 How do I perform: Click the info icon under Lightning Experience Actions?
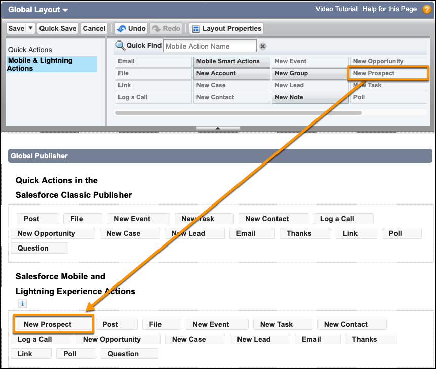click(22, 303)
